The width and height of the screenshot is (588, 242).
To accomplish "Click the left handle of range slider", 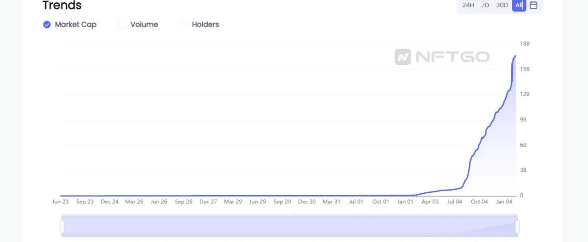I will pos(62,226).
